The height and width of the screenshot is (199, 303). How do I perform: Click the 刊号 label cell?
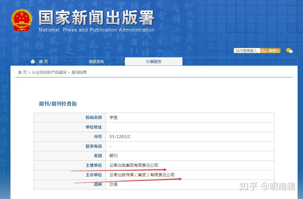click(x=70, y=137)
